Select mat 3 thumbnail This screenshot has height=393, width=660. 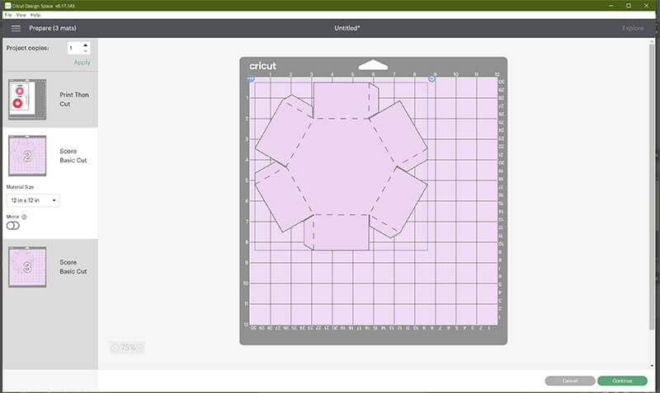[27, 267]
